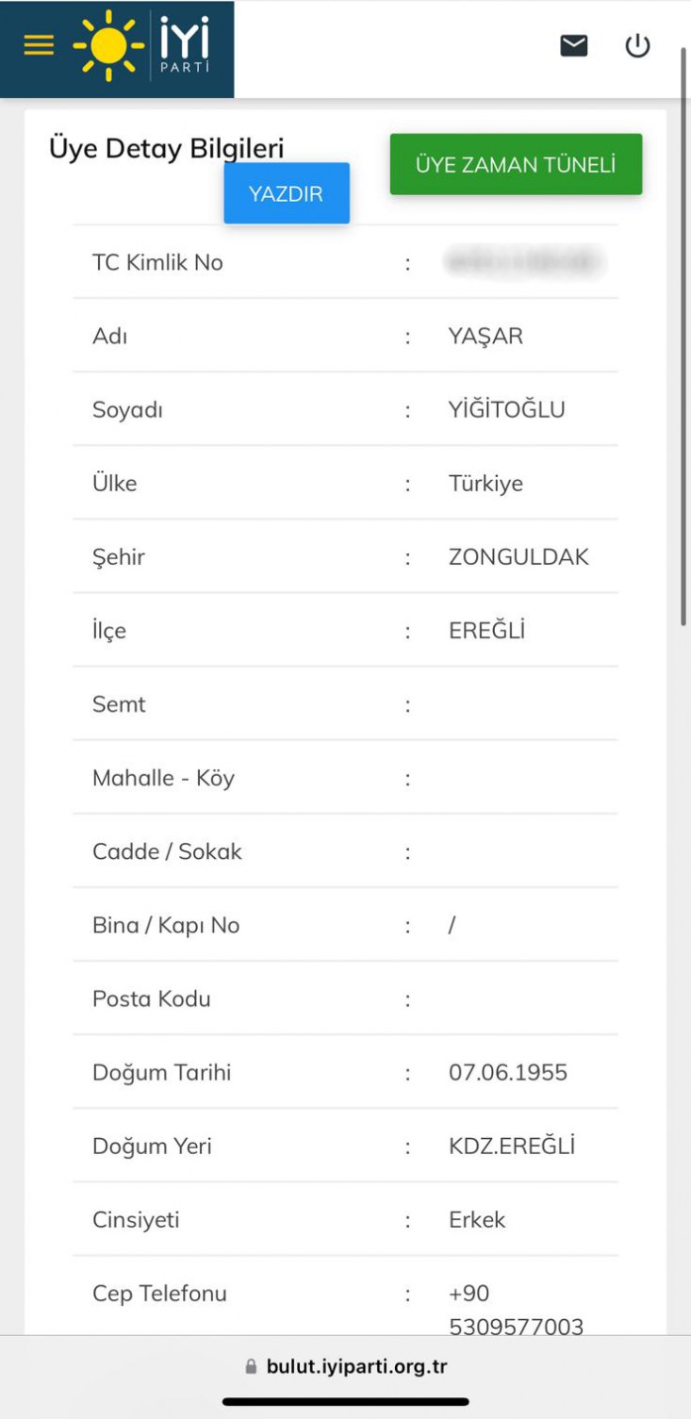Open the hamburger navigation menu
The height and width of the screenshot is (1419, 691).
click(39, 45)
